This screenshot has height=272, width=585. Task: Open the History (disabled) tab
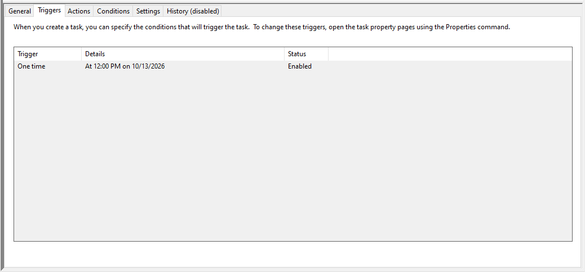[x=193, y=11]
